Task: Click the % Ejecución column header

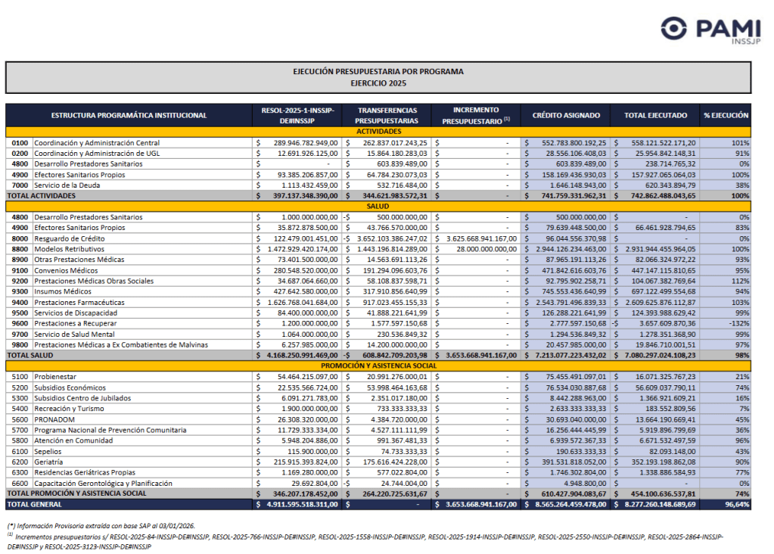Action: coord(726,116)
